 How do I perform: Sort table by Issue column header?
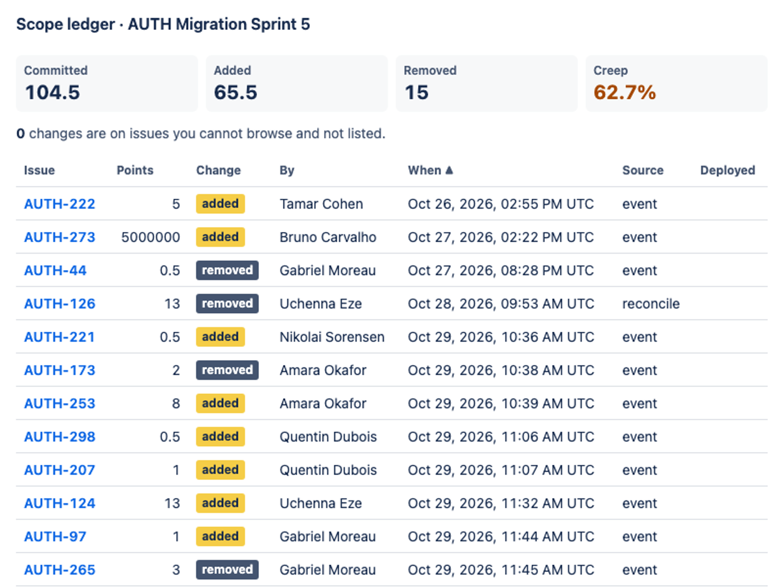[39, 170]
